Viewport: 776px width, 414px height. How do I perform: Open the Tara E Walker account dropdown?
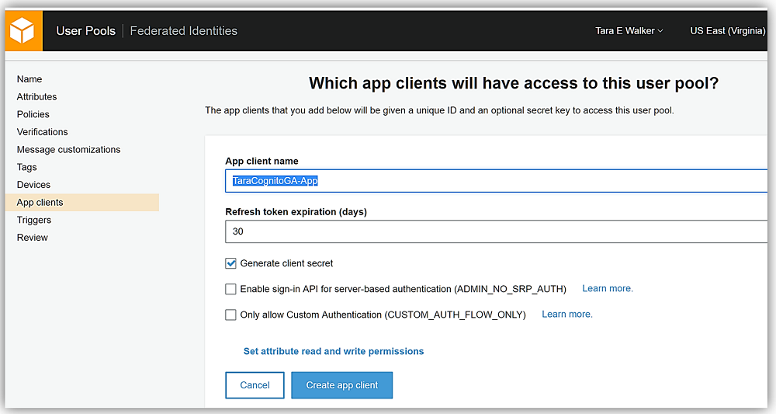pyautogui.click(x=629, y=31)
